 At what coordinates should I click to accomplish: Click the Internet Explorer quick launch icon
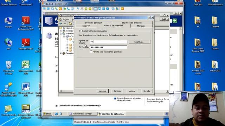coord(56,114)
